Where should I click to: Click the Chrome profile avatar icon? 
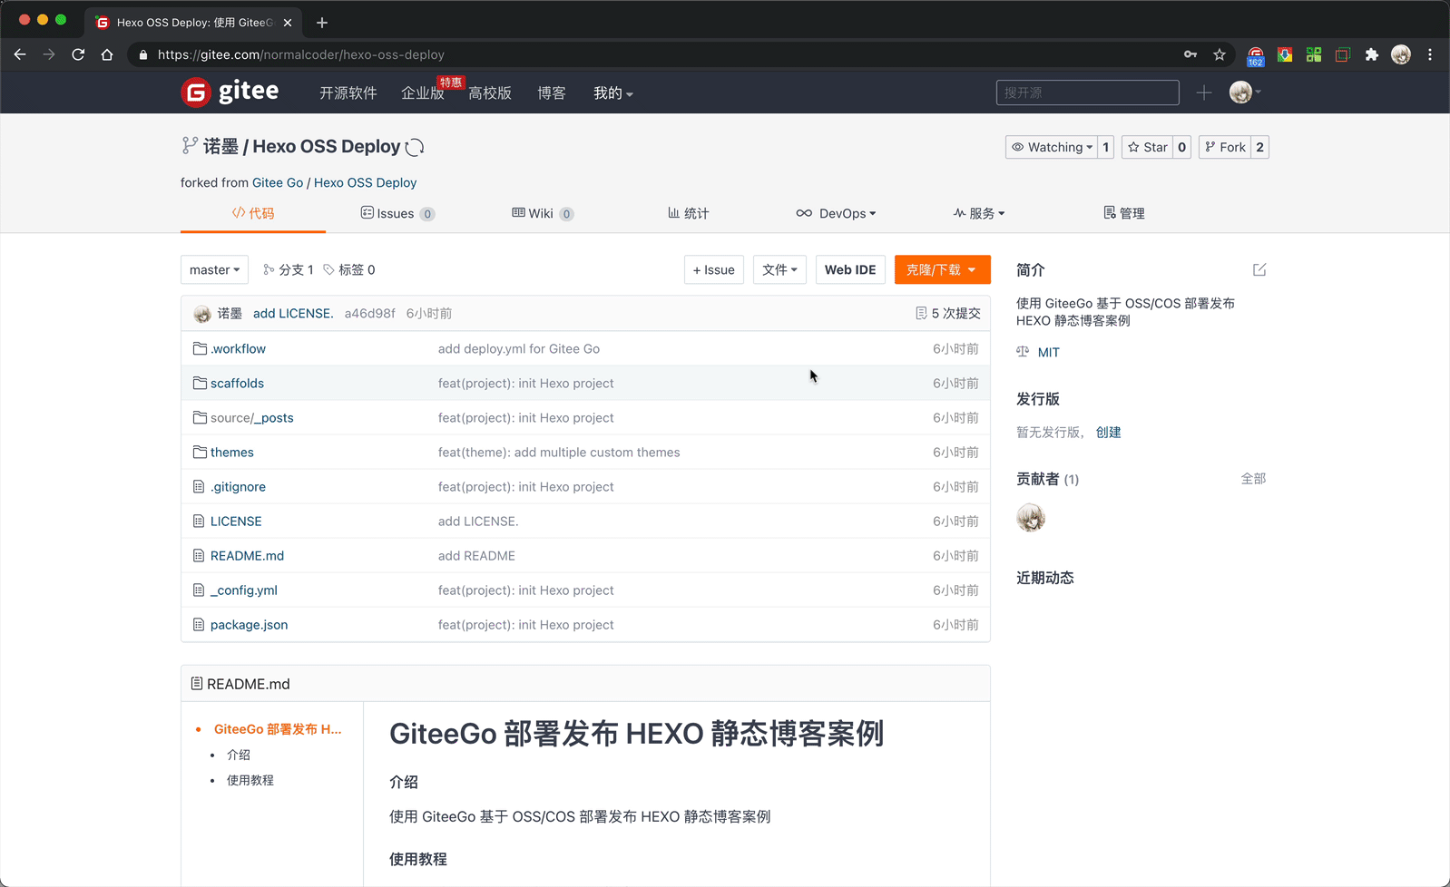coord(1401,54)
